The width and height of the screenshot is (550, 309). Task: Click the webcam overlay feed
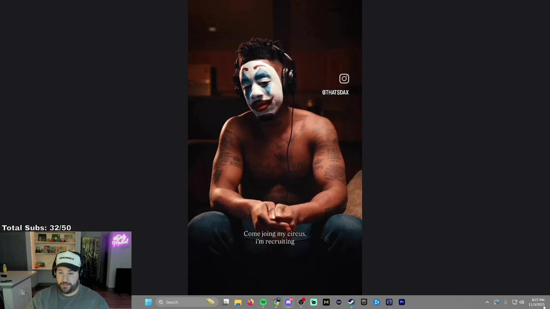(66, 270)
